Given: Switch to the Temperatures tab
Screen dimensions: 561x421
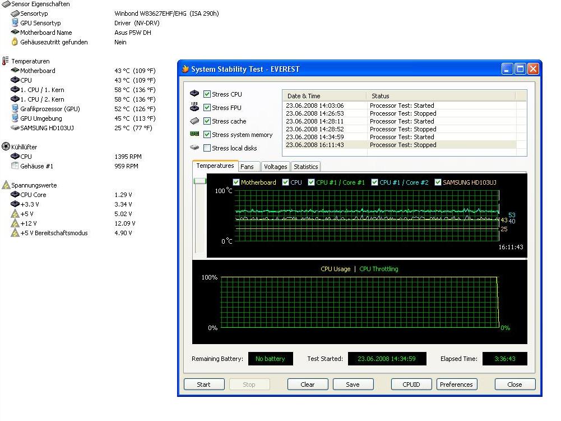Looking at the screenshot, I should pos(215,166).
